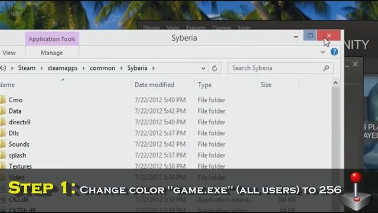Click the scrollbar up arrow
The image size is (378, 213).
pyautogui.click(x=335, y=83)
